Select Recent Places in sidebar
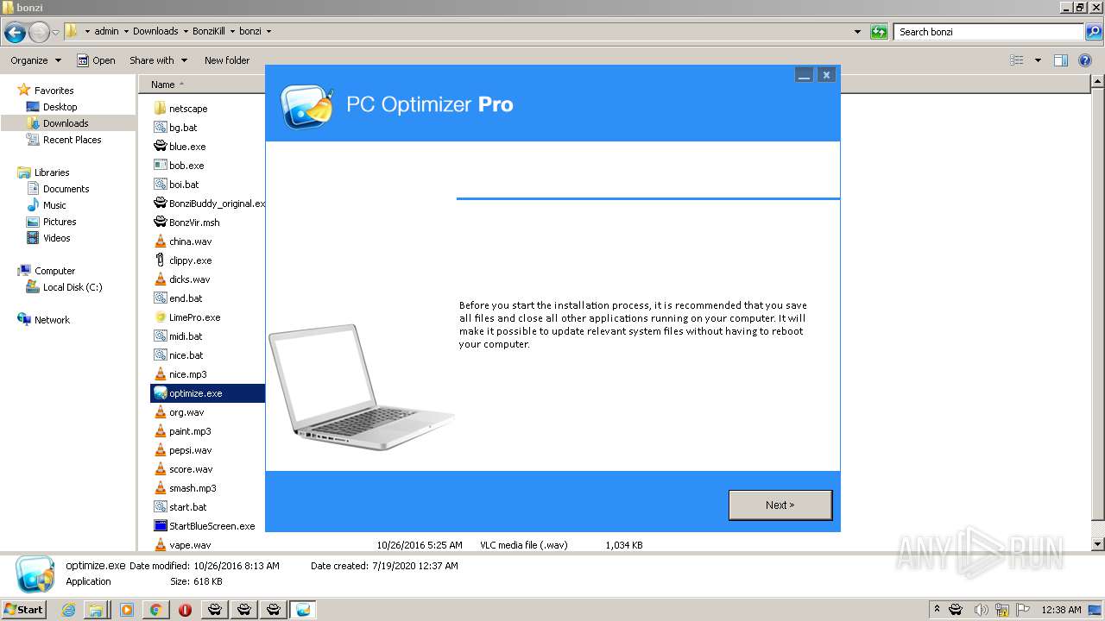The height and width of the screenshot is (621, 1105). tap(72, 140)
